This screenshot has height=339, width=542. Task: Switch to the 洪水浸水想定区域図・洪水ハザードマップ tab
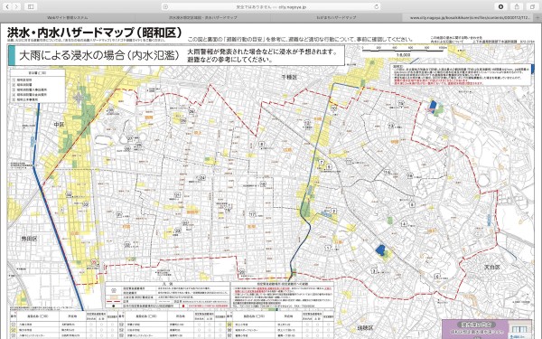[203, 17]
